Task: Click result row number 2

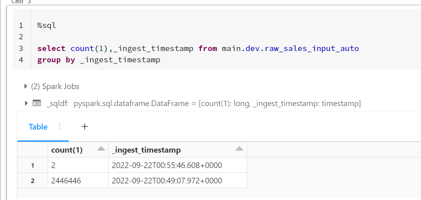Action: [33, 181]
